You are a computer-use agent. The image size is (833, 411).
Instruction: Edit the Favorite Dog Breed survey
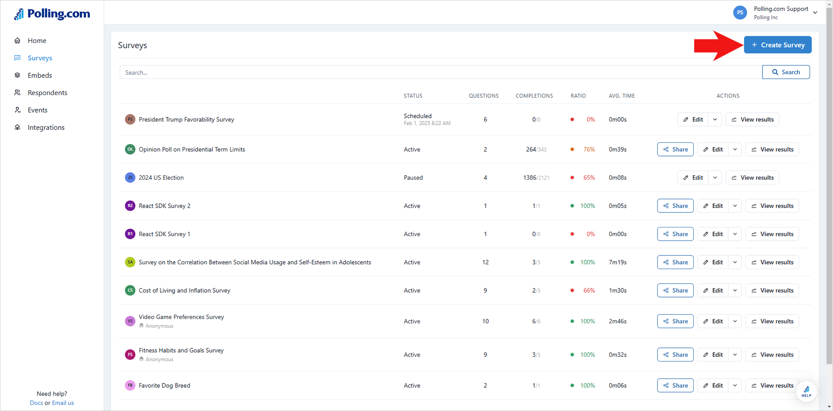(713, 386)
